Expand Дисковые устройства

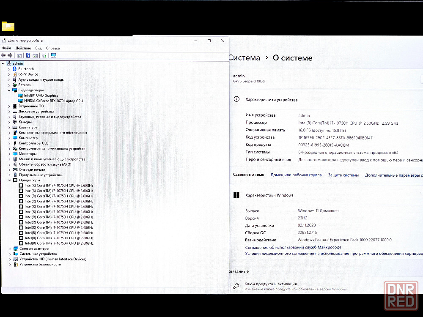click(x=9, y=112)
